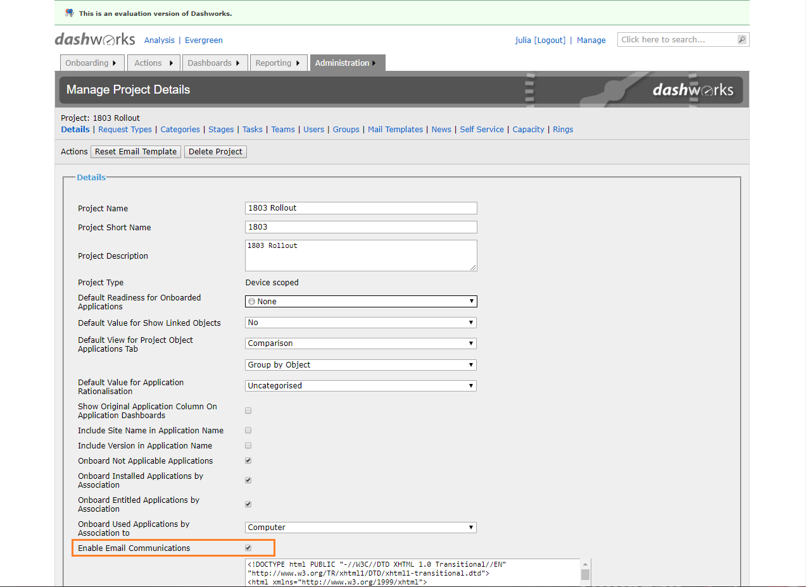The height and width of the screenshot is (587, 806).
Task: Toggle Show Original Application Column checkbox
Action: [x=248, y=411]
